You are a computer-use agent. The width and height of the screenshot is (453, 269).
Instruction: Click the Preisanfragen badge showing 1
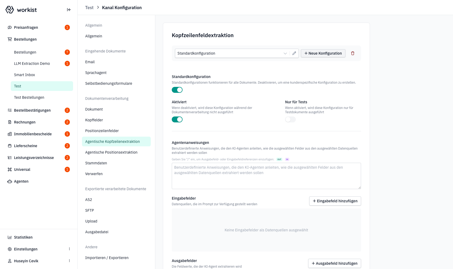(67, 27)
